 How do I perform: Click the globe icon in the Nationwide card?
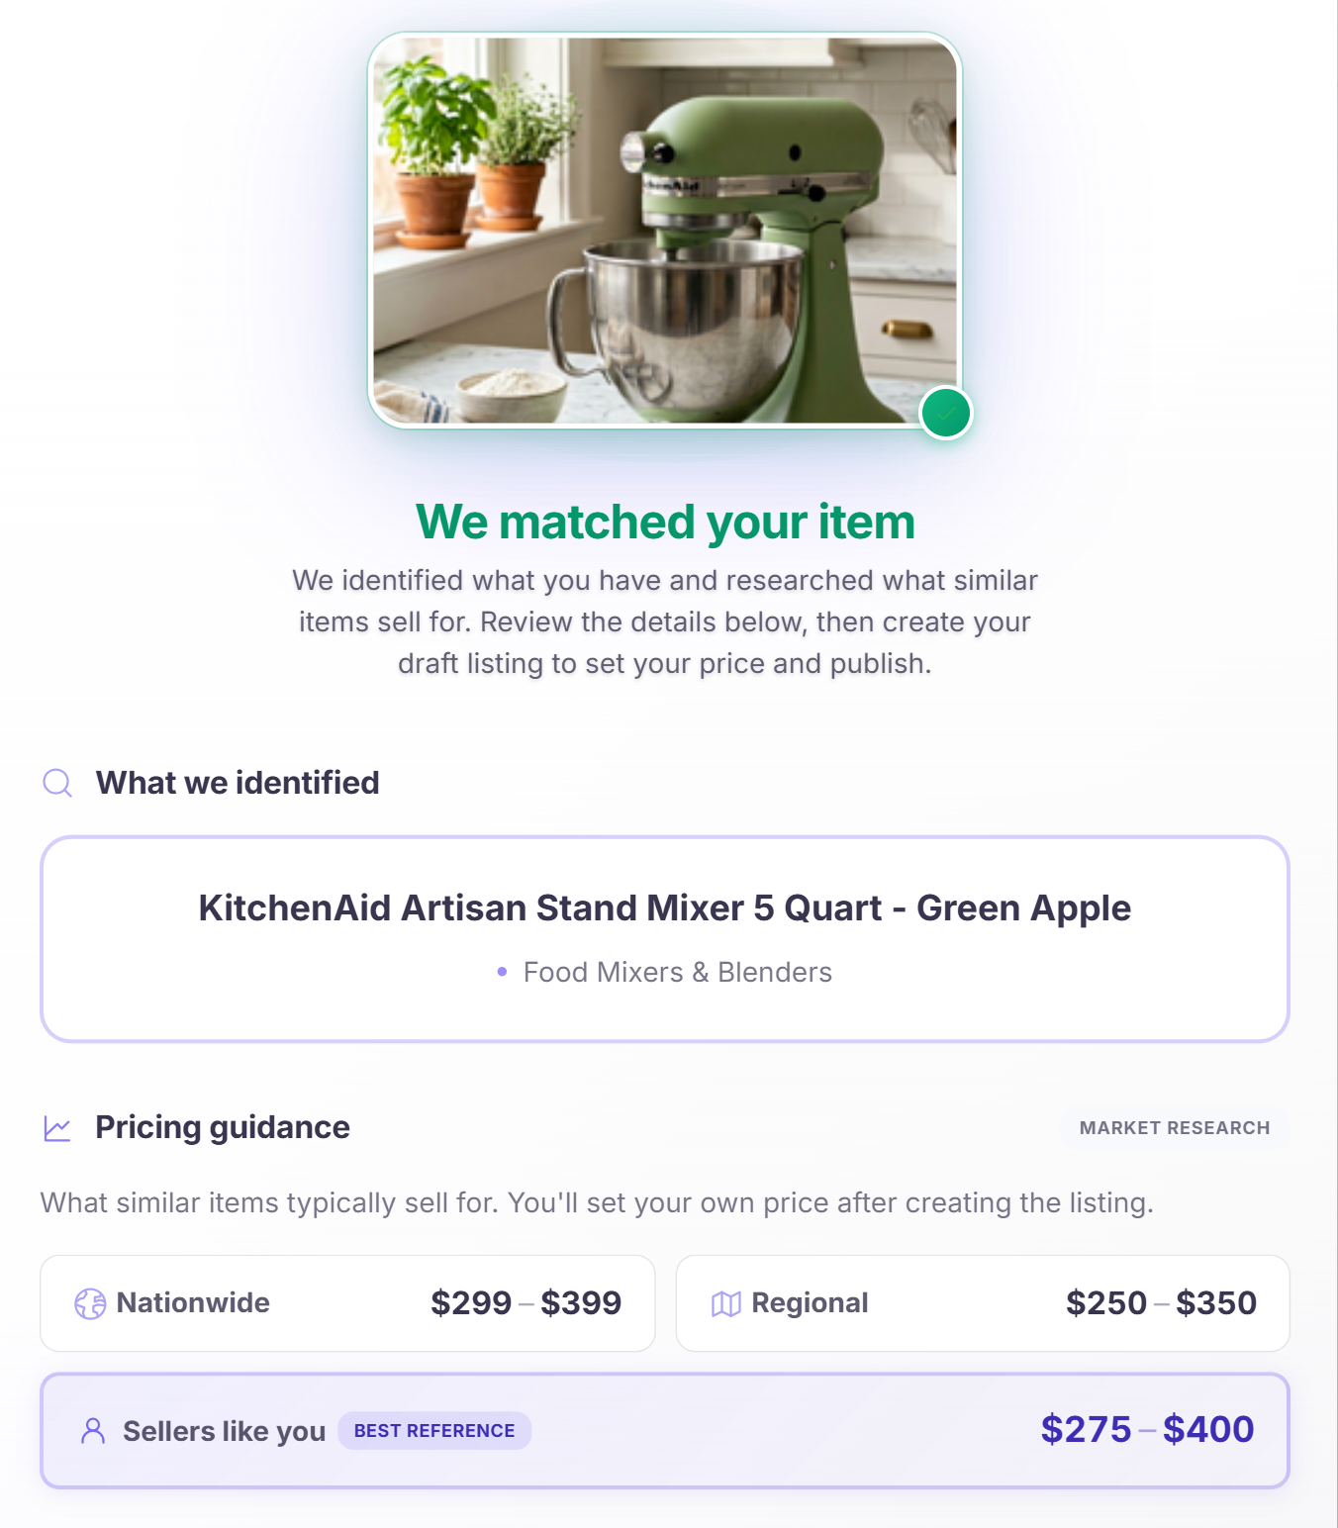coord(90,1303)
